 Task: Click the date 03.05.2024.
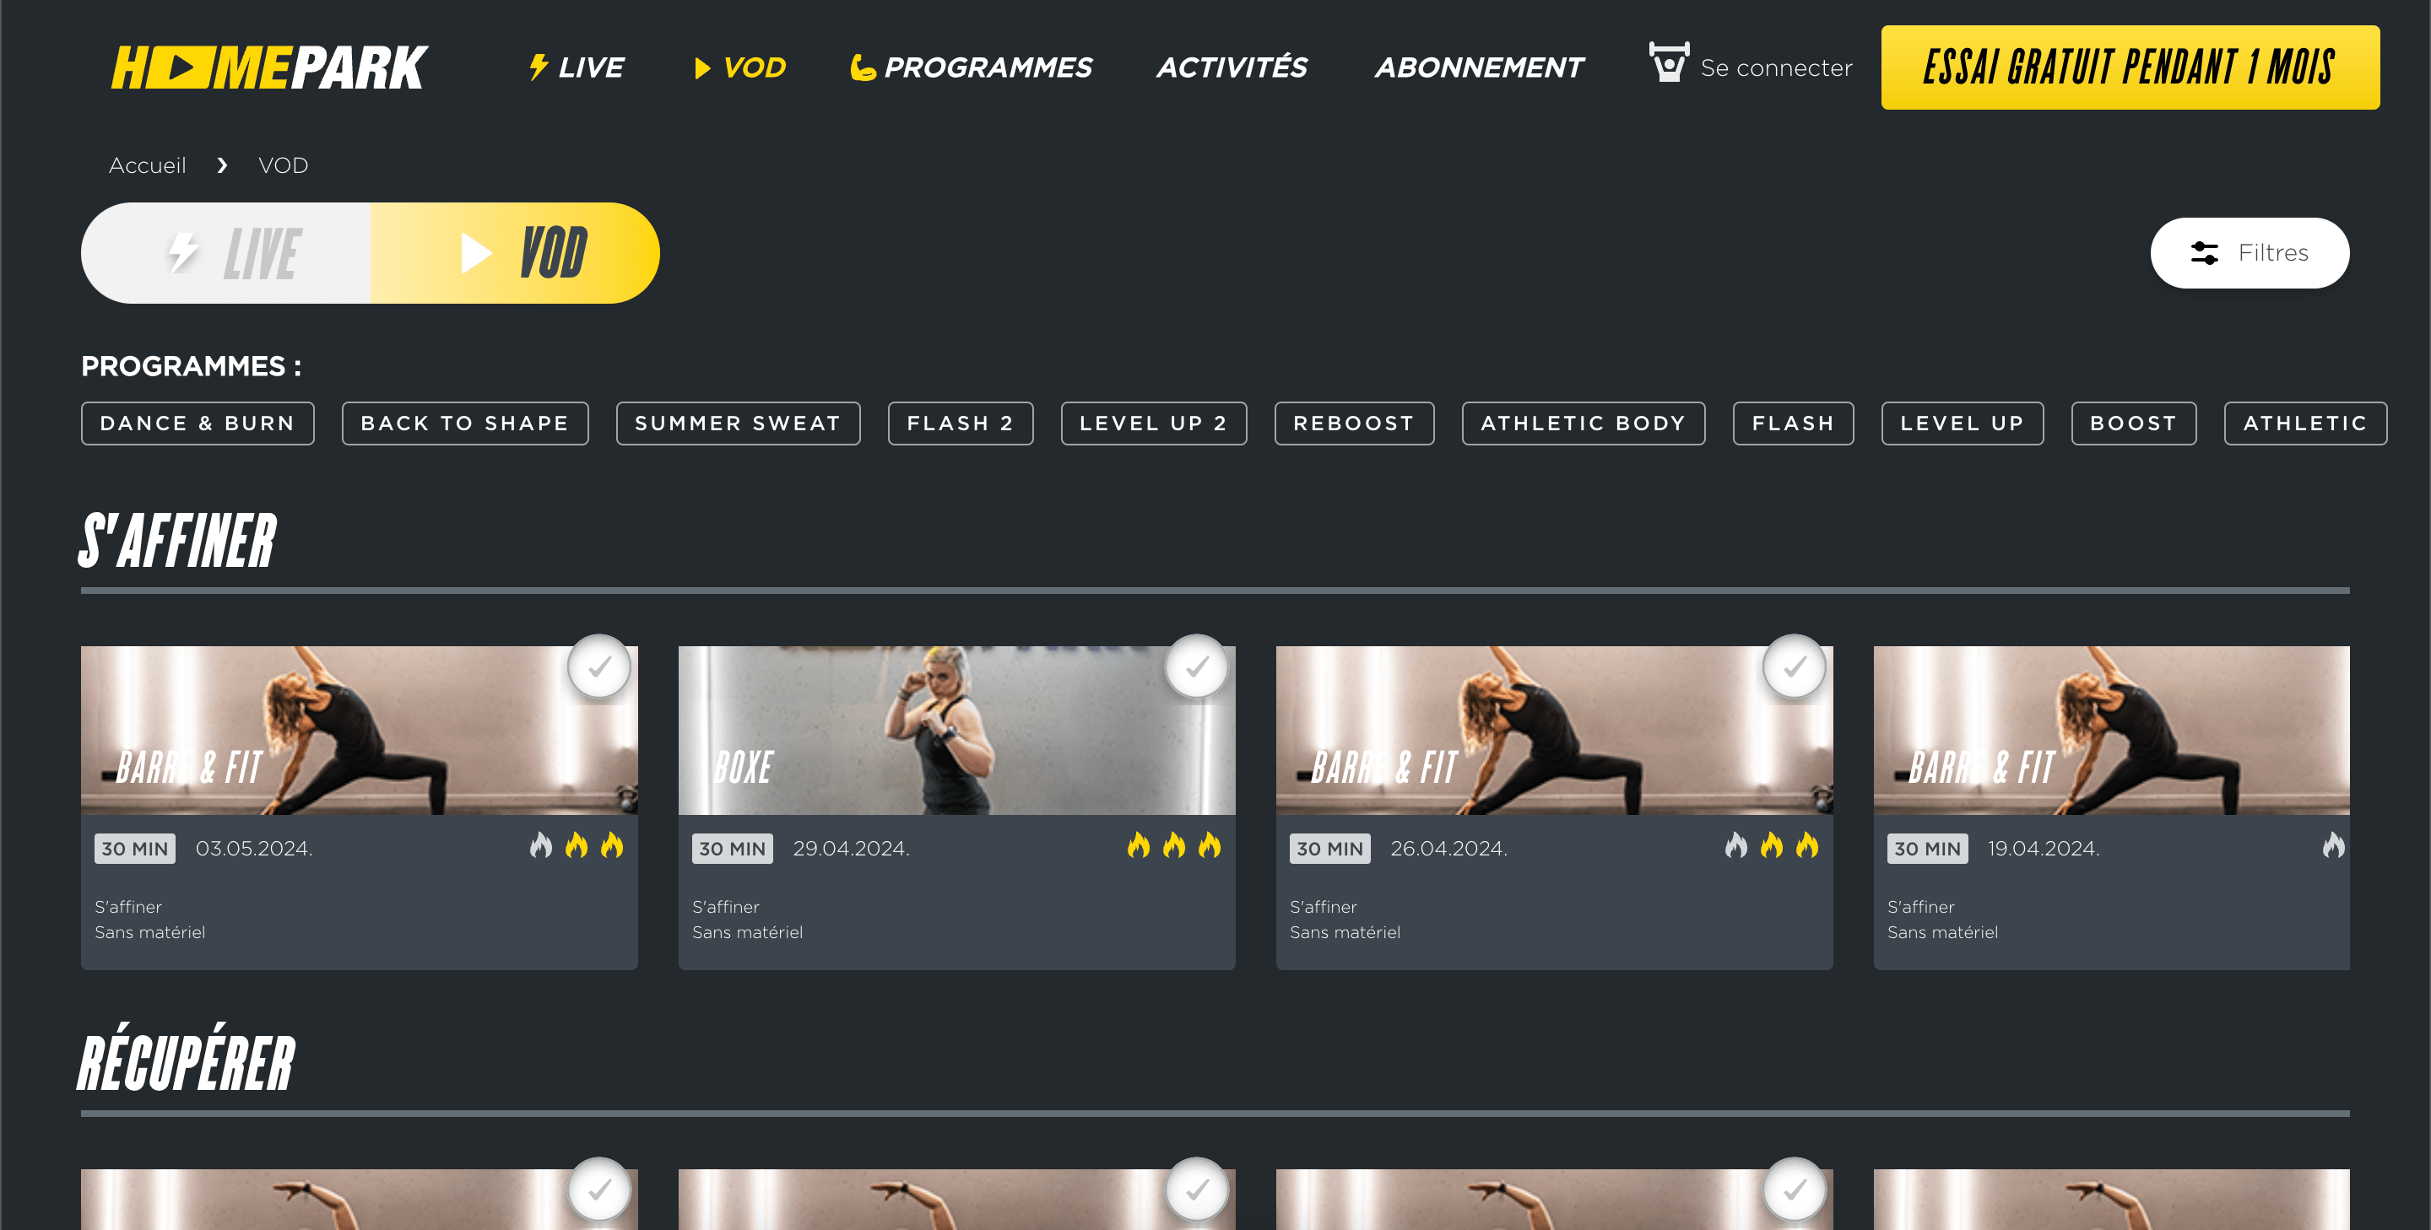pos(254,848)
